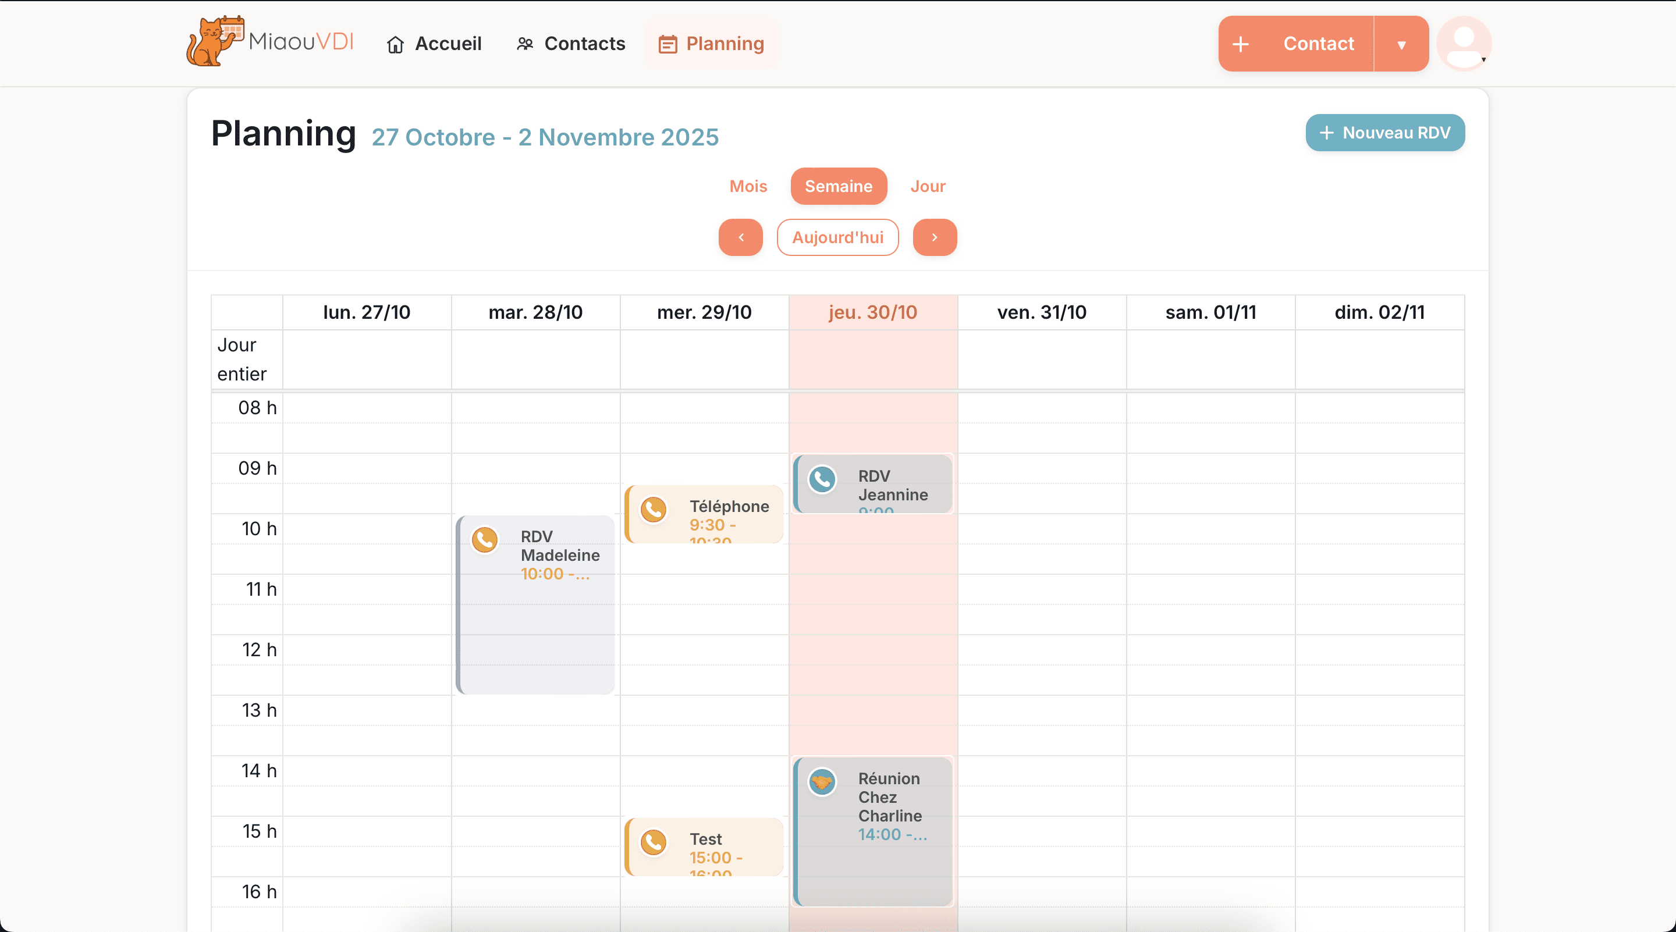Click the phone icon on Téléphone event
This screenshot has height=932, width=1676.
(653, 509)
